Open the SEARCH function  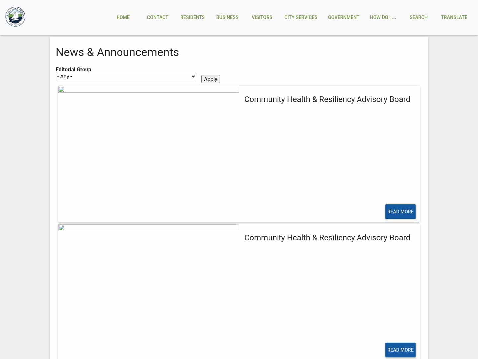418,17
